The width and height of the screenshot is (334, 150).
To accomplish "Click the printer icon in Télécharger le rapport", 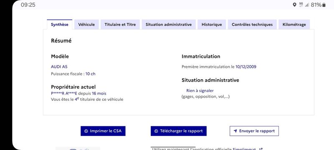I will pyautogui.click(x=156, y=131).
